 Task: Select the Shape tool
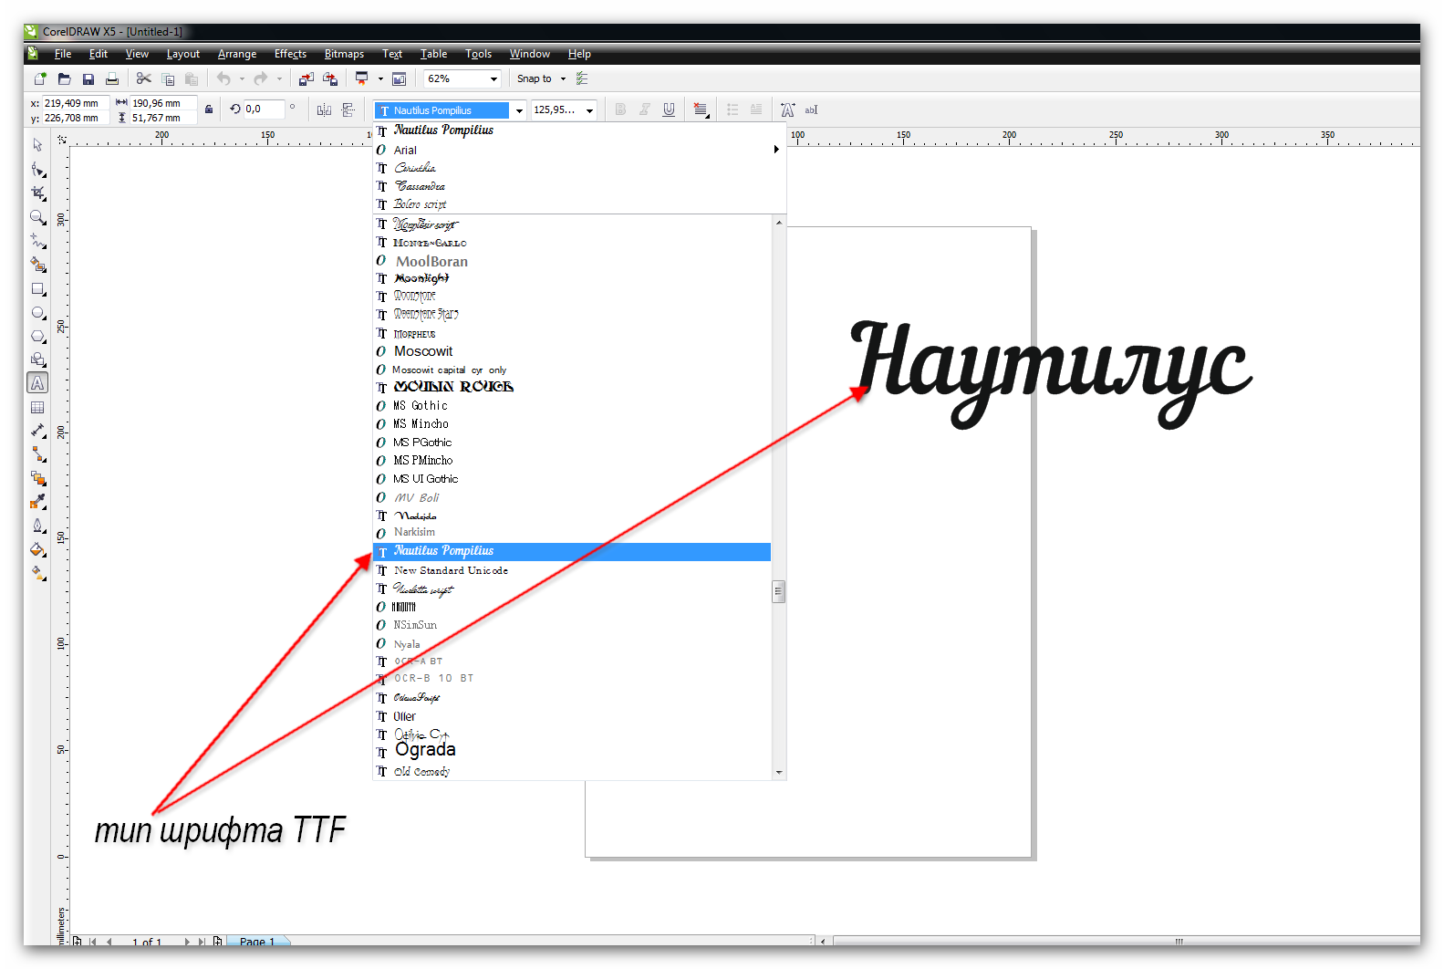[37, 170]
